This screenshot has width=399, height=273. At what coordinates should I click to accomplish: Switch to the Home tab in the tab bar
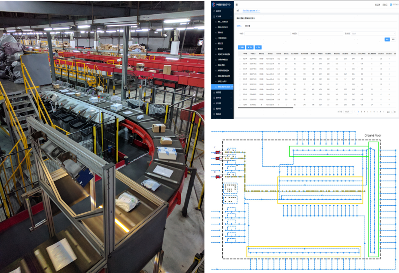pos(238,11)
